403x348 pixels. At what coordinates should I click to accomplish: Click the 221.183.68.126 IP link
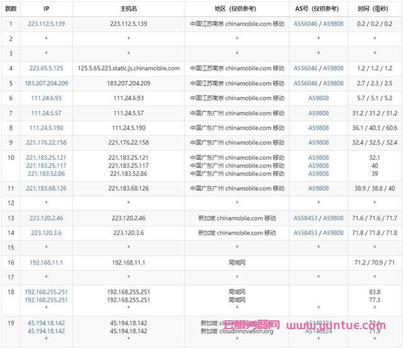click(47, 188)
